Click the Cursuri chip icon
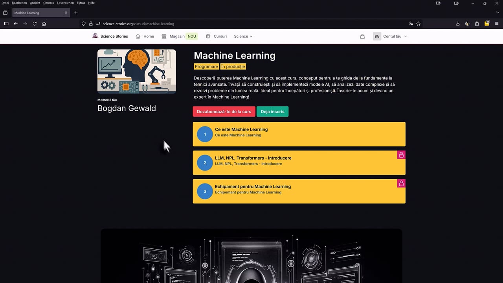Image resolution: width=503 pixels, height=283 pixels. point(208,36)
